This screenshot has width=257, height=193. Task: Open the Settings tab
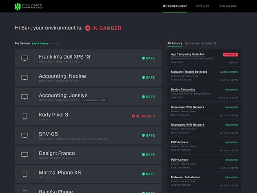point(202,6)
